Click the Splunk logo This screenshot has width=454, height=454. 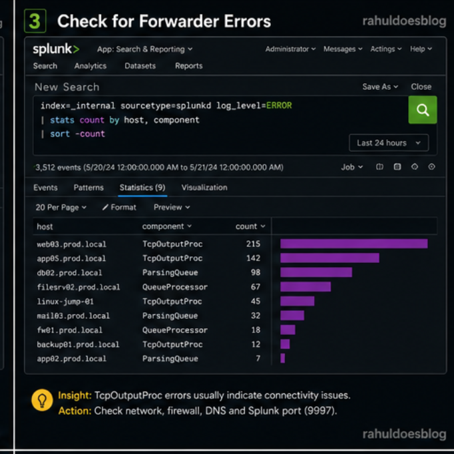click(x=56, y=49)
